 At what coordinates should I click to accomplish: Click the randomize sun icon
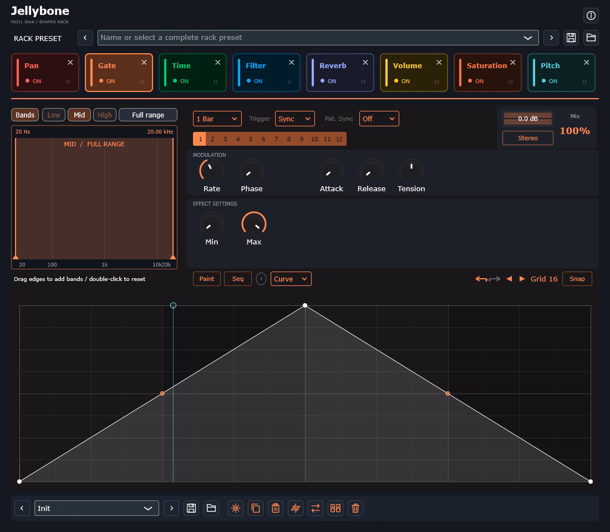pos(235,508)
